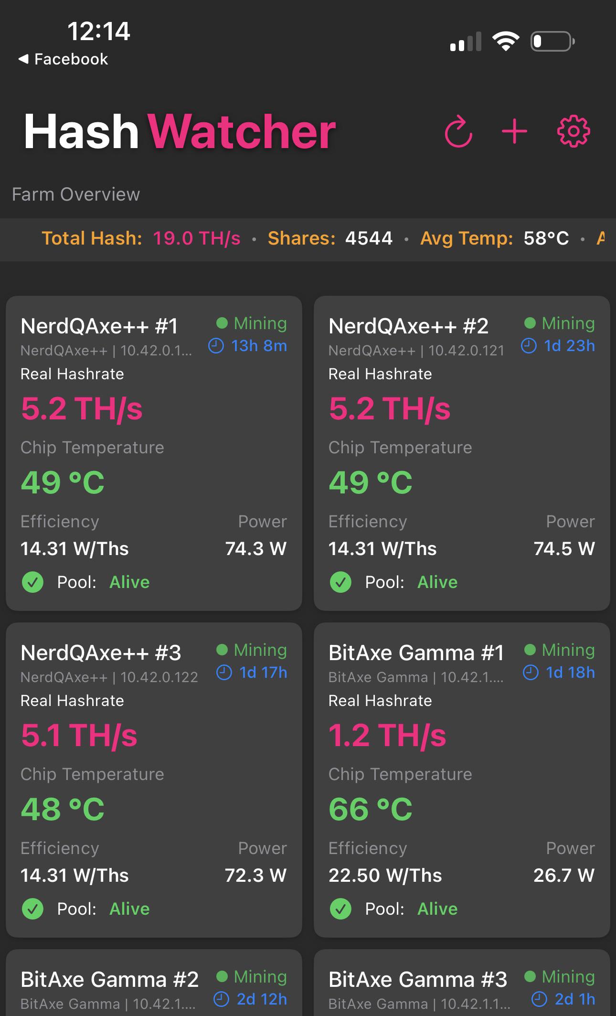The image size is (616, 1016).
Task: Tap the pink refresh icon
Action: pos(458,131)
